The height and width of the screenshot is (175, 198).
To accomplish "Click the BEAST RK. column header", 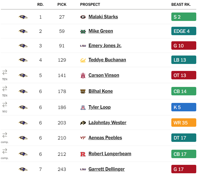I will tap(181, 4).
